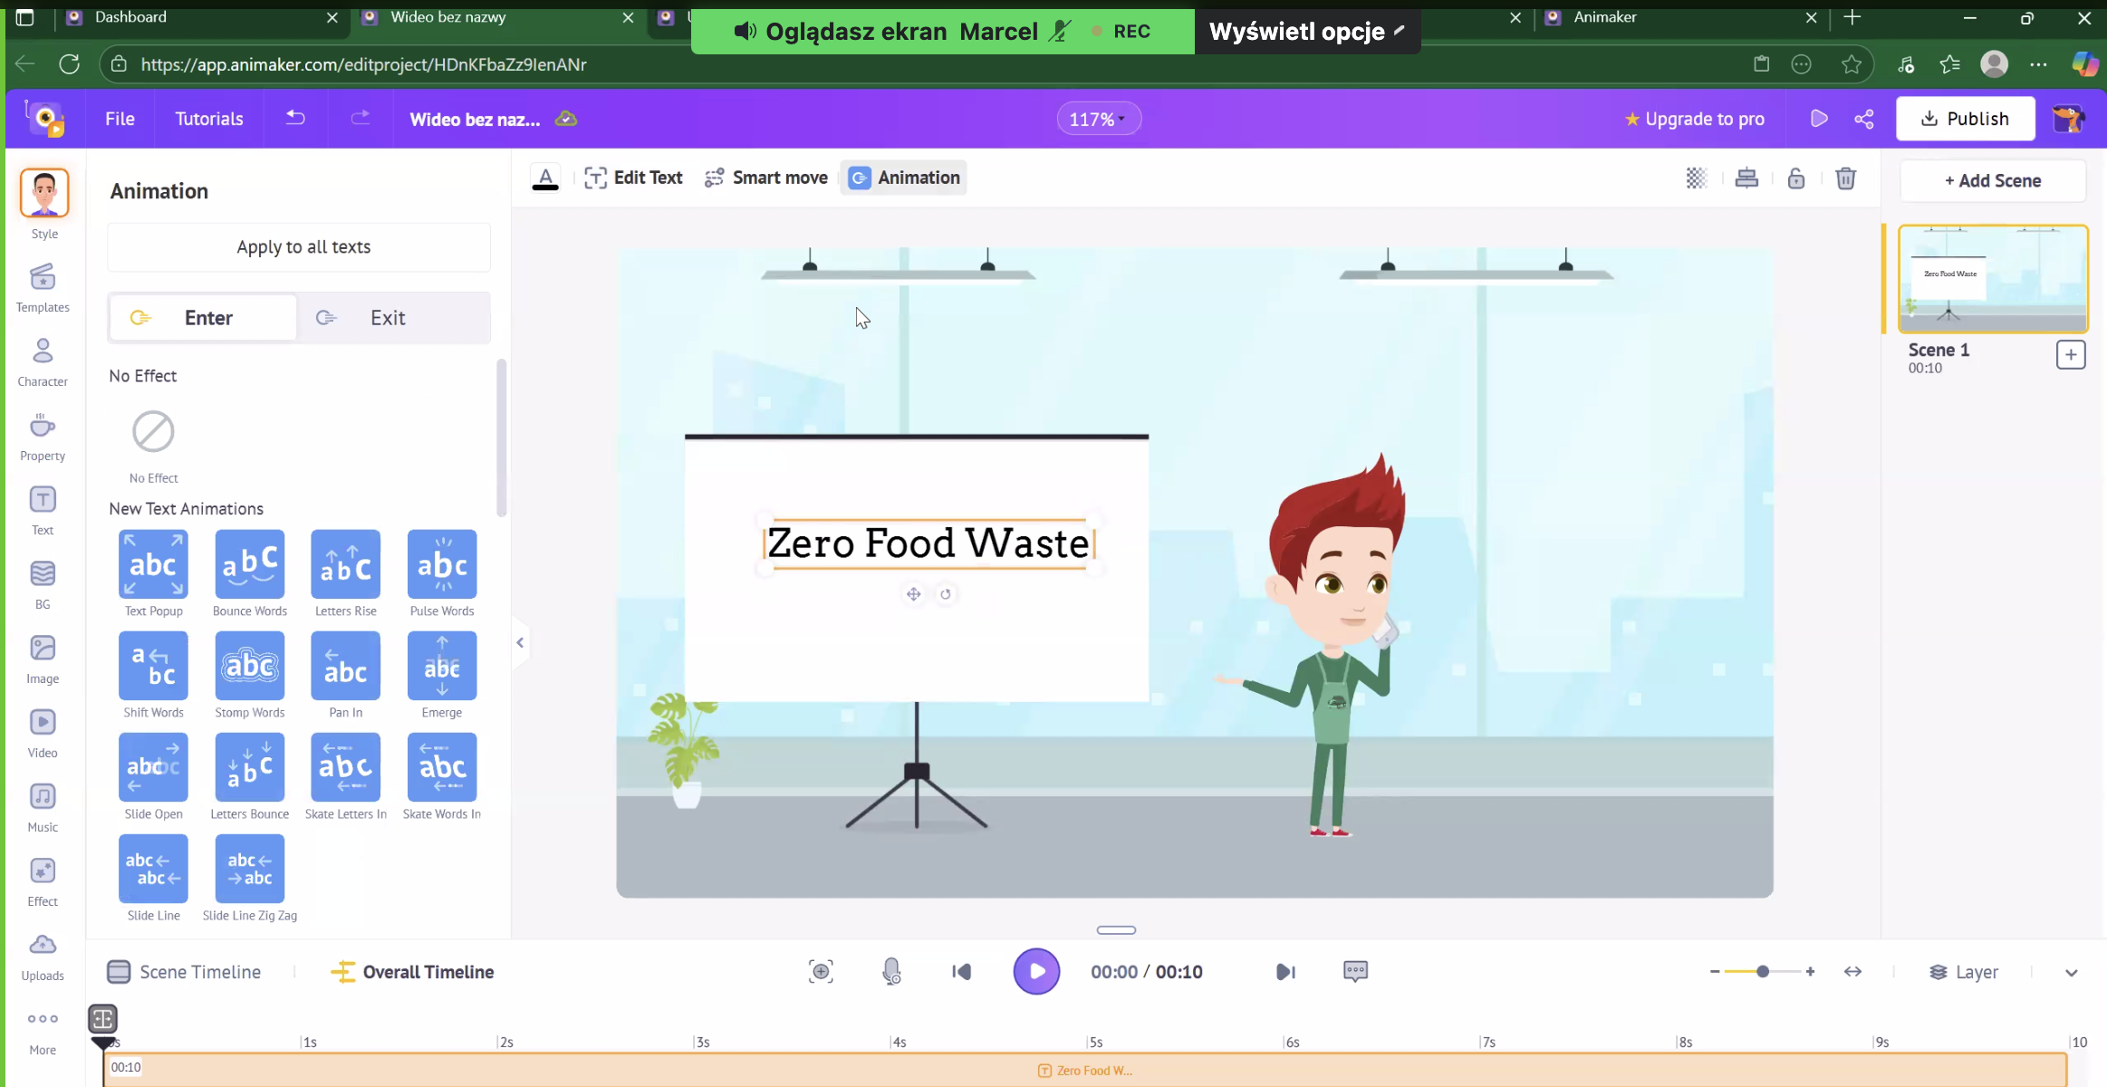This screenshot has height=1087, width=2107.
Task: Open the 117% zoom level dropdown
Action: pos(1097,118)
